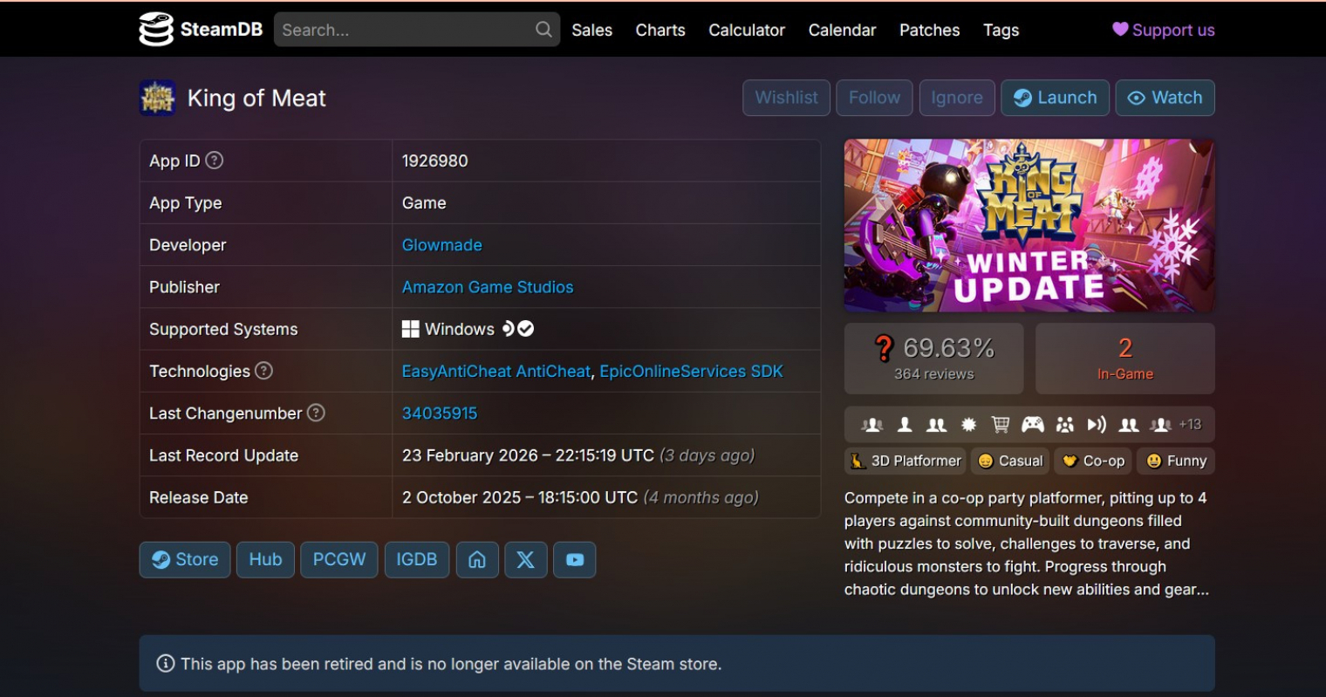
Task: Click the help icon beside App ID
Action: pos(214,161)
